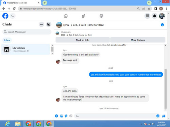
Task: Open the Chrome profile avatar
Action: [x=161, y=8]
